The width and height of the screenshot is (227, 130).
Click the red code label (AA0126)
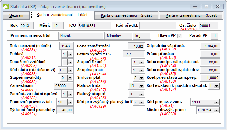point(189,29)
